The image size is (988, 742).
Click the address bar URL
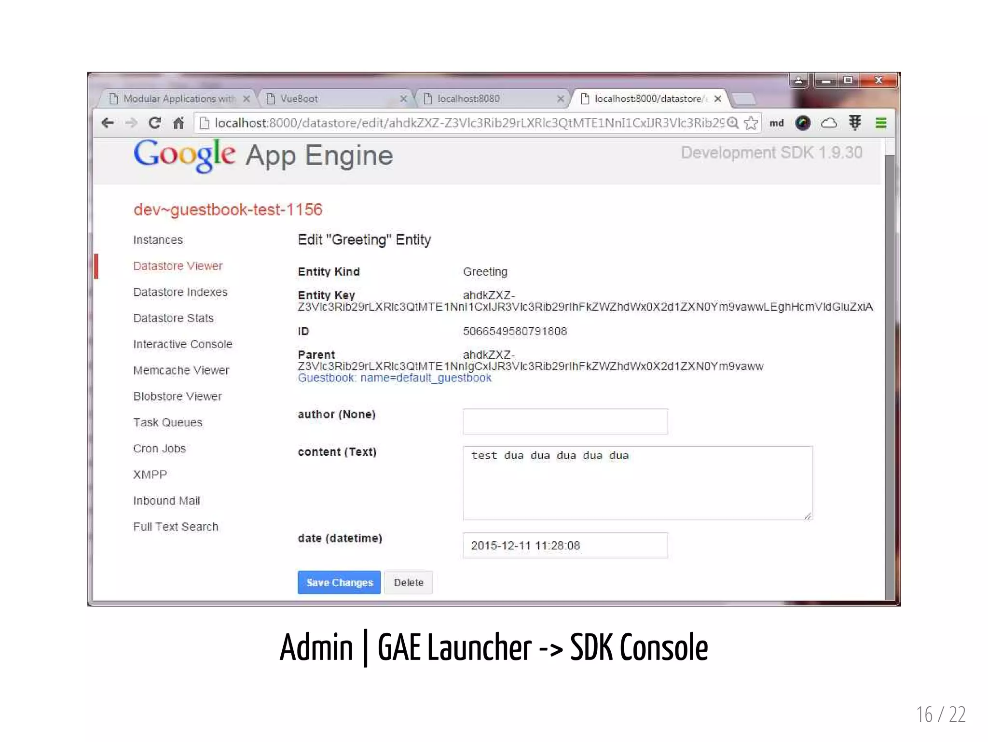click(469, 123)
